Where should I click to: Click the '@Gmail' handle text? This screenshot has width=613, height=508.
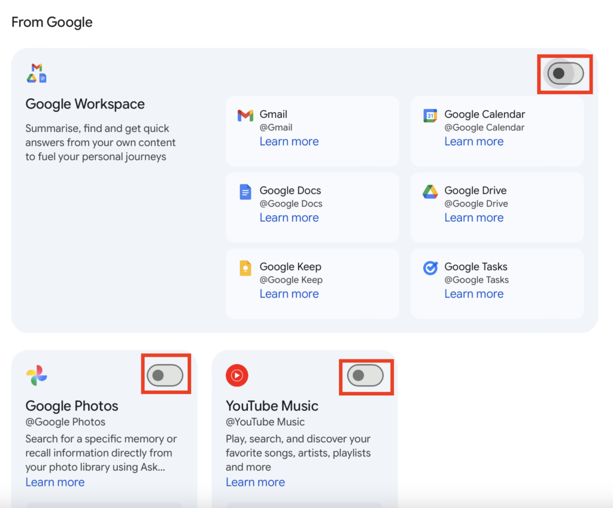(x=276, y=128)
